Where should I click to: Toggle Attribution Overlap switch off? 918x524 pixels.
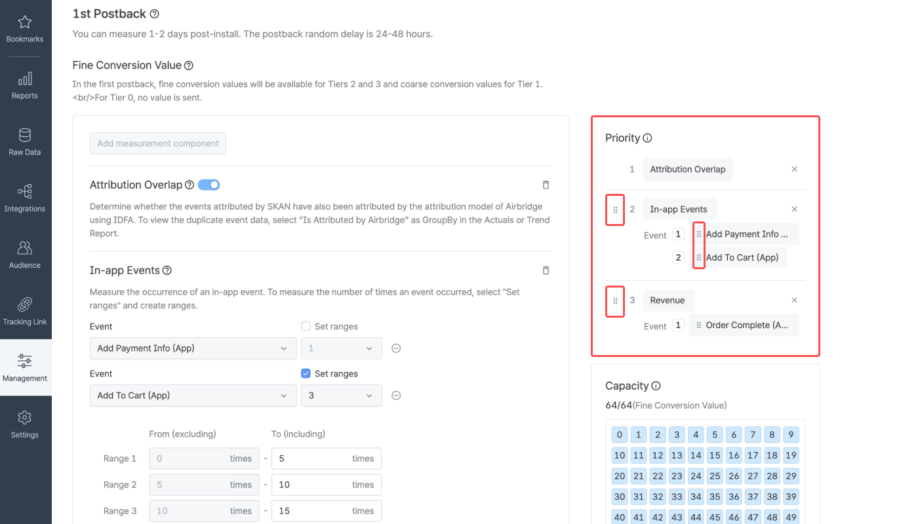pos(209,185)
